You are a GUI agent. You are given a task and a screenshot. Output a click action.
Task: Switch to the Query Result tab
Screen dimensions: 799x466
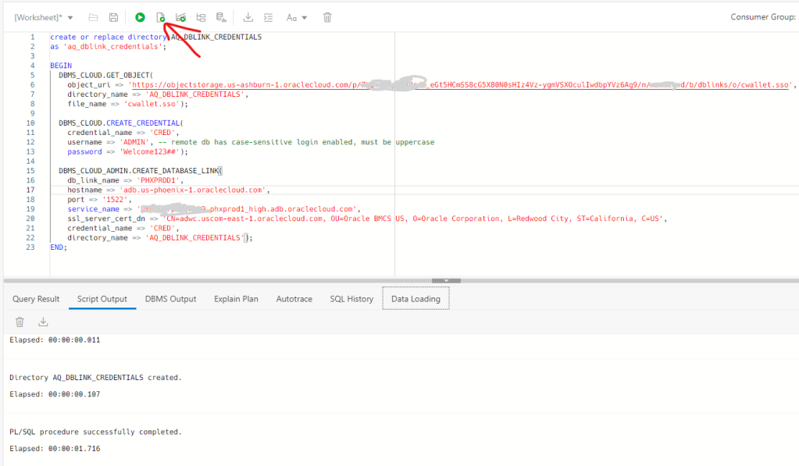tap(36, 299)
